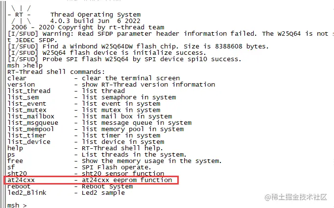The height and width of the screenshot is (208, 334).
Task: Click the 'msh >help' typed command line
Action: [25, 66]
